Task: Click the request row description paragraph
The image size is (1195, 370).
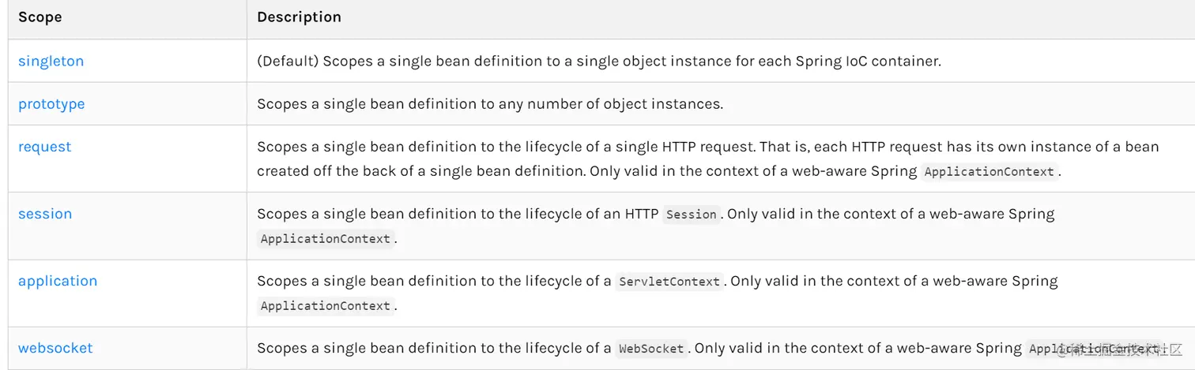Action: [x=708, y=159]
